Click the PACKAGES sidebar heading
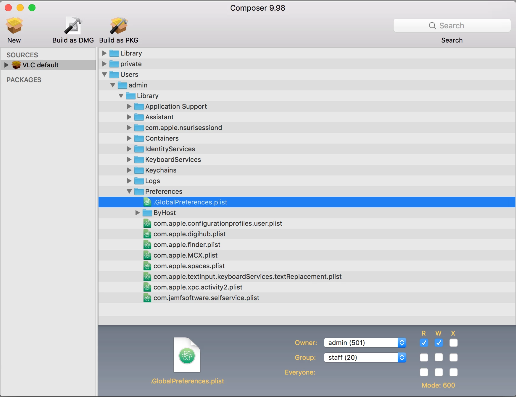This screenshot has height=397, width=516. coord(24,80)
